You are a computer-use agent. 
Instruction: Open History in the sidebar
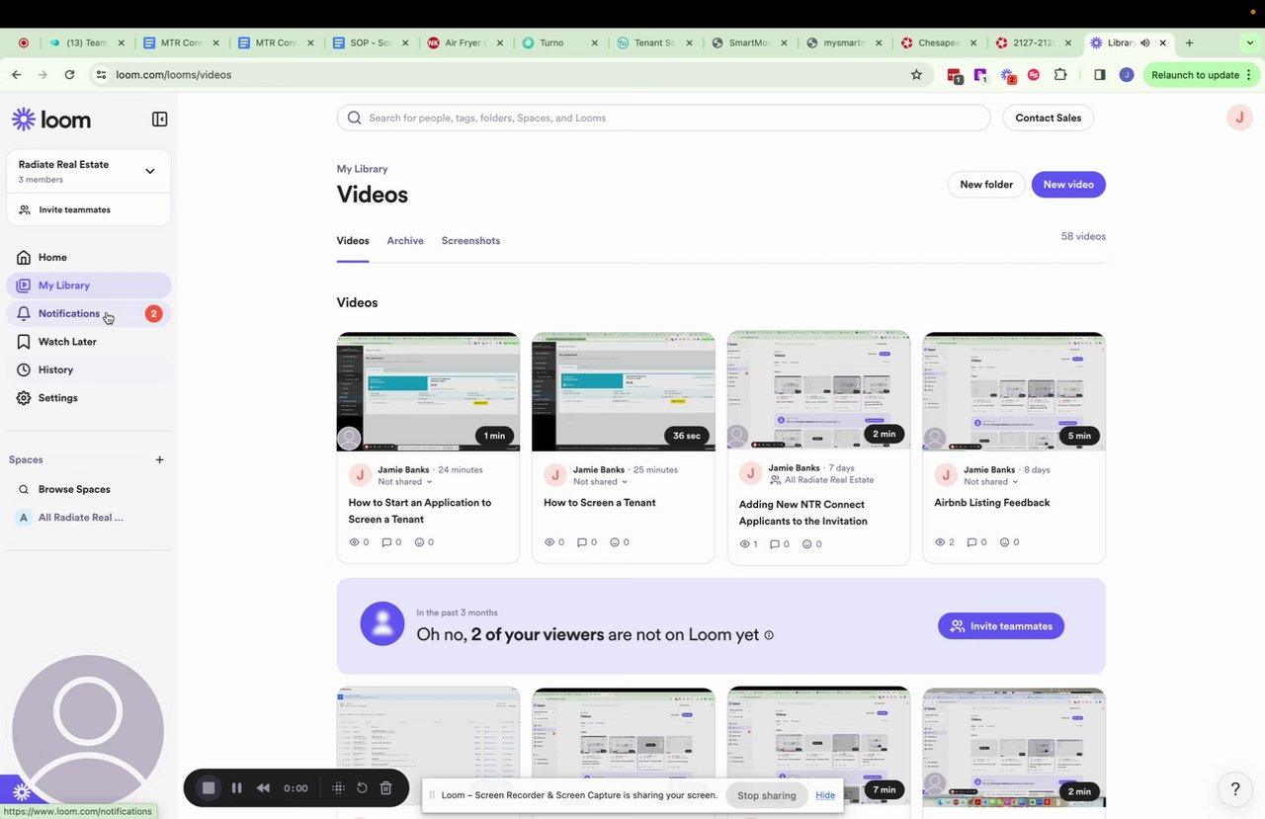89,369
